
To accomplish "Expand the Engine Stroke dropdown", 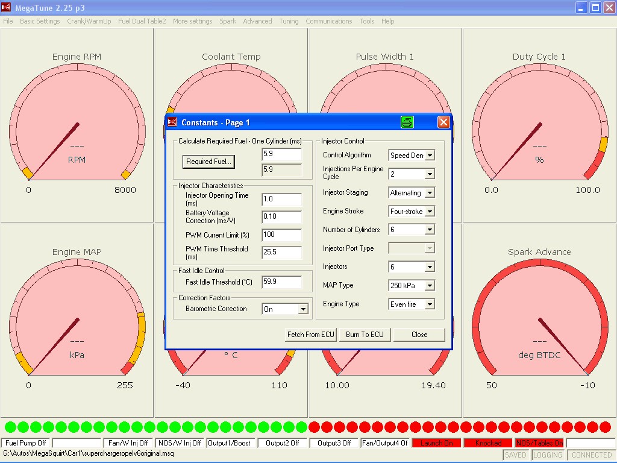I will coord(430,212).
